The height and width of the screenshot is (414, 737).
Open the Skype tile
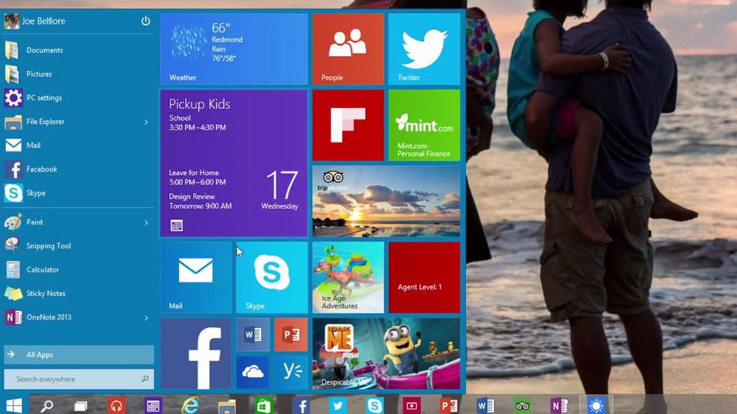coord(272,276)
